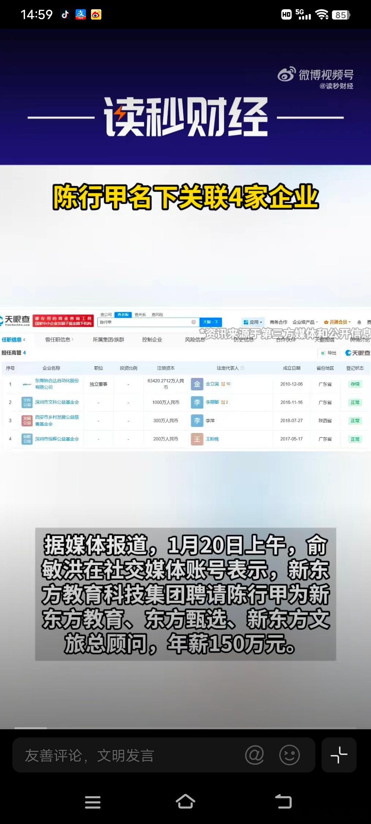
Task: Click legal representative 王盼桃
Action: (212, 439)
